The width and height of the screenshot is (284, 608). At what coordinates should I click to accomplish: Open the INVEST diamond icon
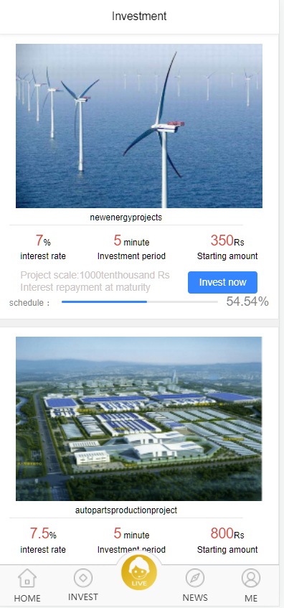83,578
